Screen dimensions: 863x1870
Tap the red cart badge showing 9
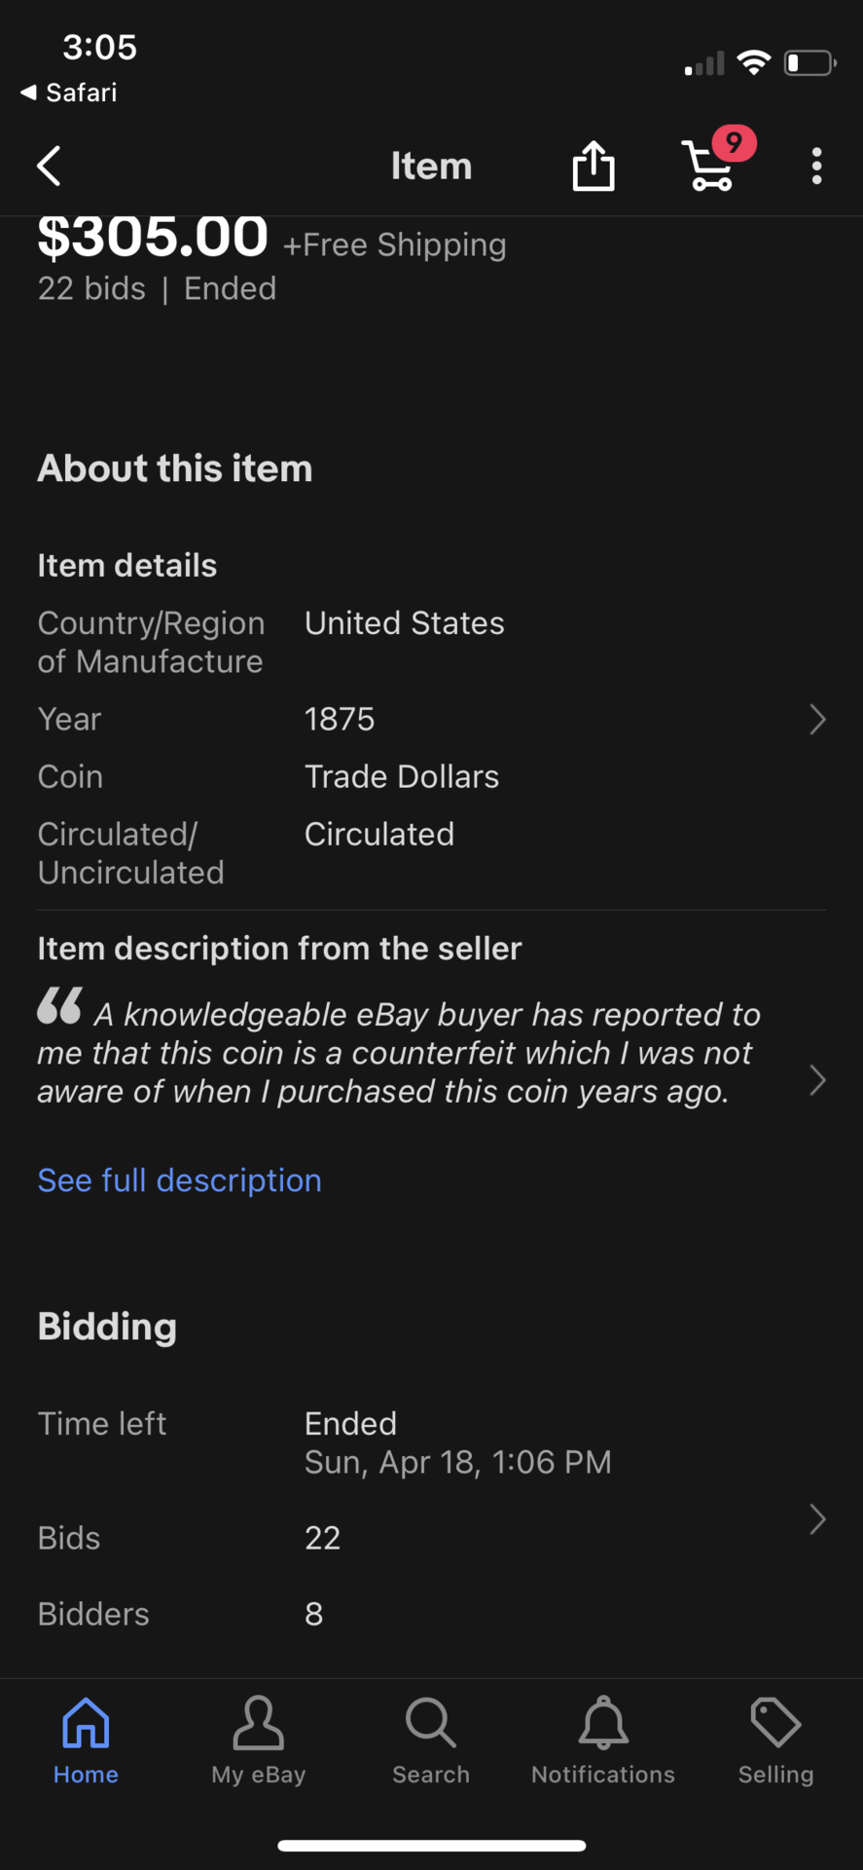pos(734,143)
